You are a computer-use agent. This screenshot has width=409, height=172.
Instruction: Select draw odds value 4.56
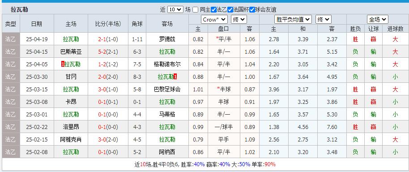[x=303, y=127]
